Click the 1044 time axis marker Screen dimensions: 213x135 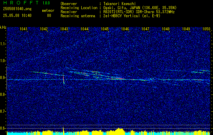(85, 29)
